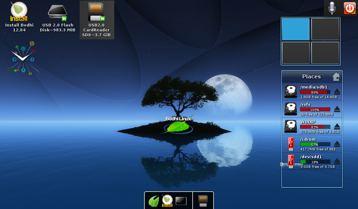Screen dimensions: 358x209
Task: Launch Midori browser from the dock
Action: point(154,201)
